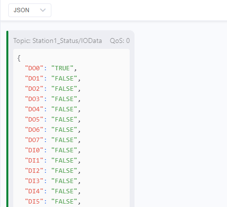Click the "FALSE" value for DO4
Viewport: 227px width, 207px height.
64,109
